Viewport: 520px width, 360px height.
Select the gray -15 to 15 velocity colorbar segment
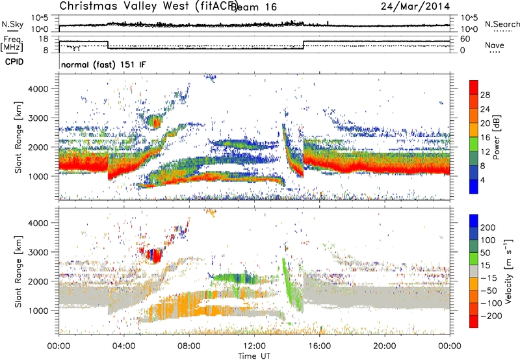coord(474,271)
